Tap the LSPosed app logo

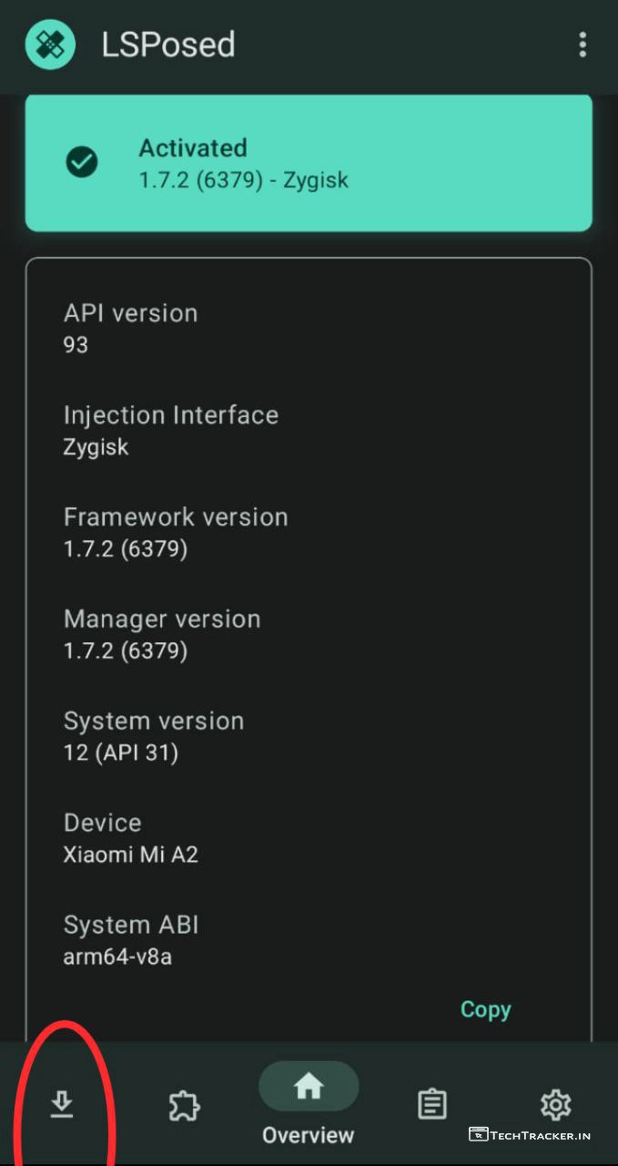coord(50,45)
